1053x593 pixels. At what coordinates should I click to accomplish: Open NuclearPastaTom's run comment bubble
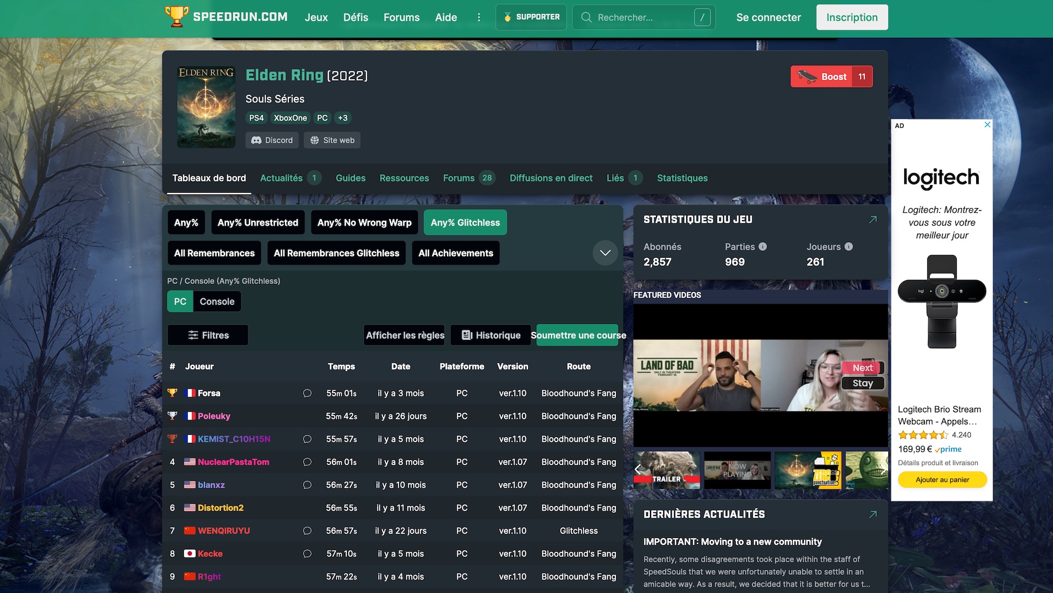point(307,462)
